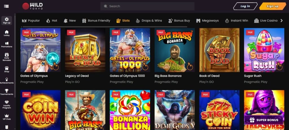Click the Wild Tokyo logo
Image resolution: width=289 pixels, height=130 pixels.
pos(32,6)
